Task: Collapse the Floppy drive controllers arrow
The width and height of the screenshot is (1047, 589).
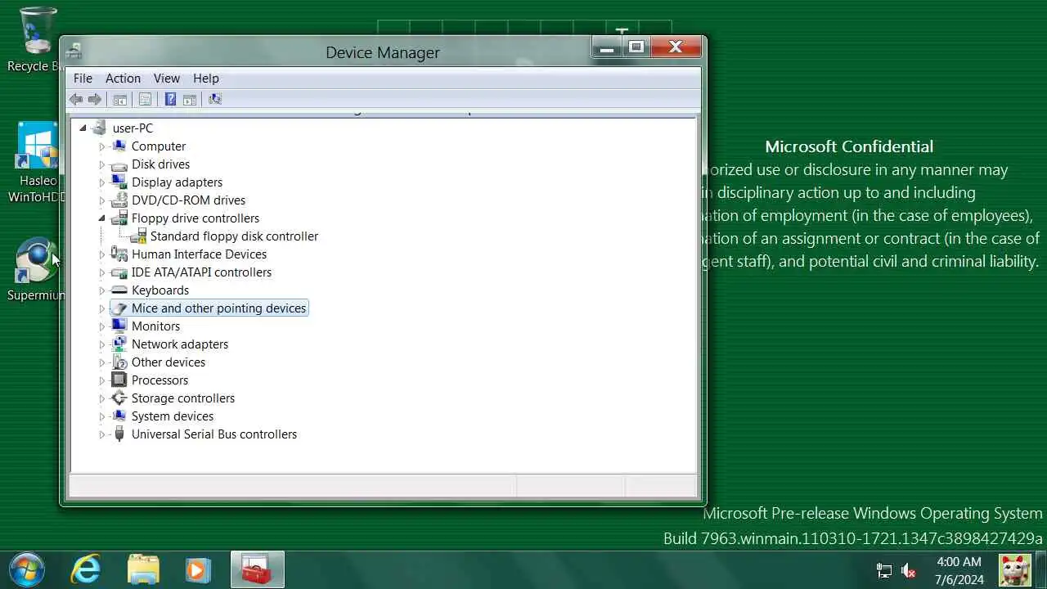Action: tap(102, 218)
